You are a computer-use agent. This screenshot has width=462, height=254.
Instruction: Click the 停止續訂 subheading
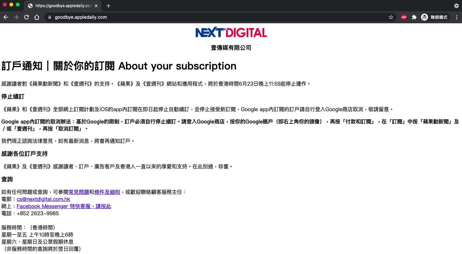click(13, 97)
